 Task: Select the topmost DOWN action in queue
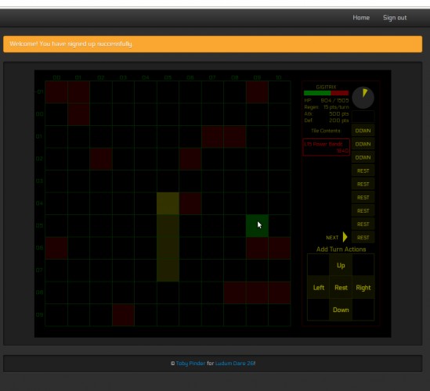point(363,131)
